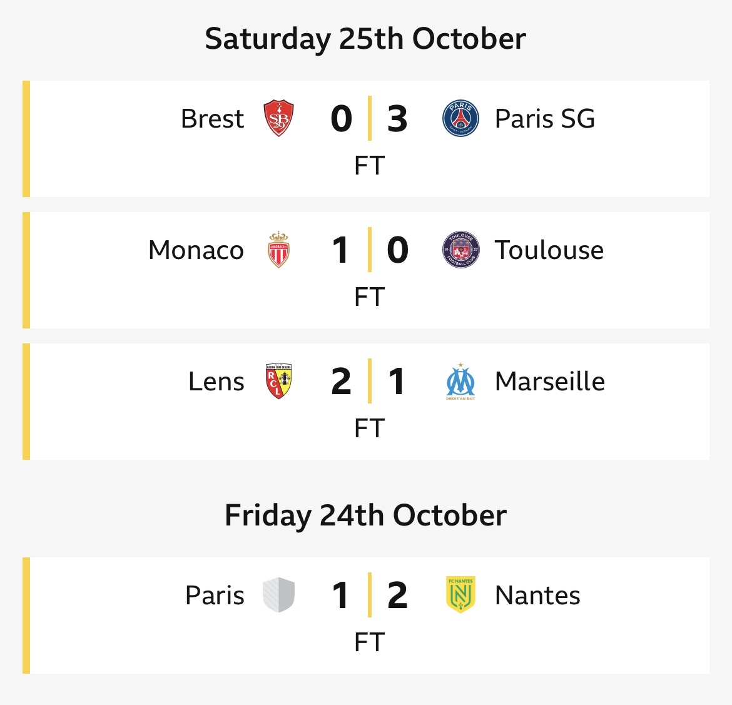Select the Nantes team name
This screenshot has width=732, height=705.
(x=537, y=595)
